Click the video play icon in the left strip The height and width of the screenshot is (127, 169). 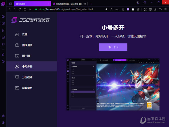pyautogui.click(x=3, y=37)
